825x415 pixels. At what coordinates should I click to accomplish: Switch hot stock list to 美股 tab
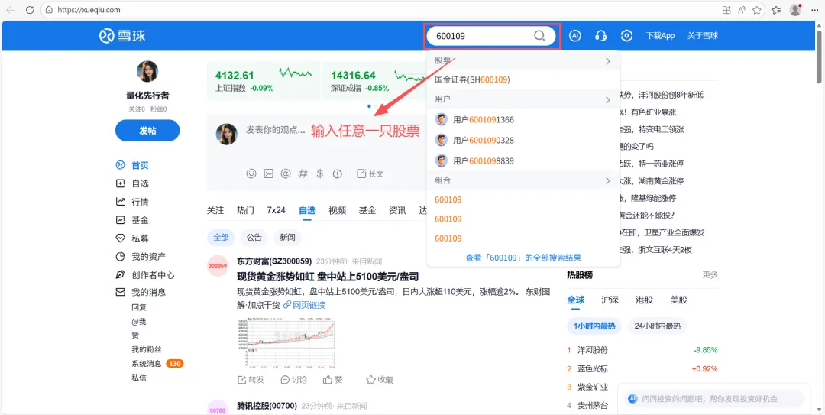pos(679,300)
